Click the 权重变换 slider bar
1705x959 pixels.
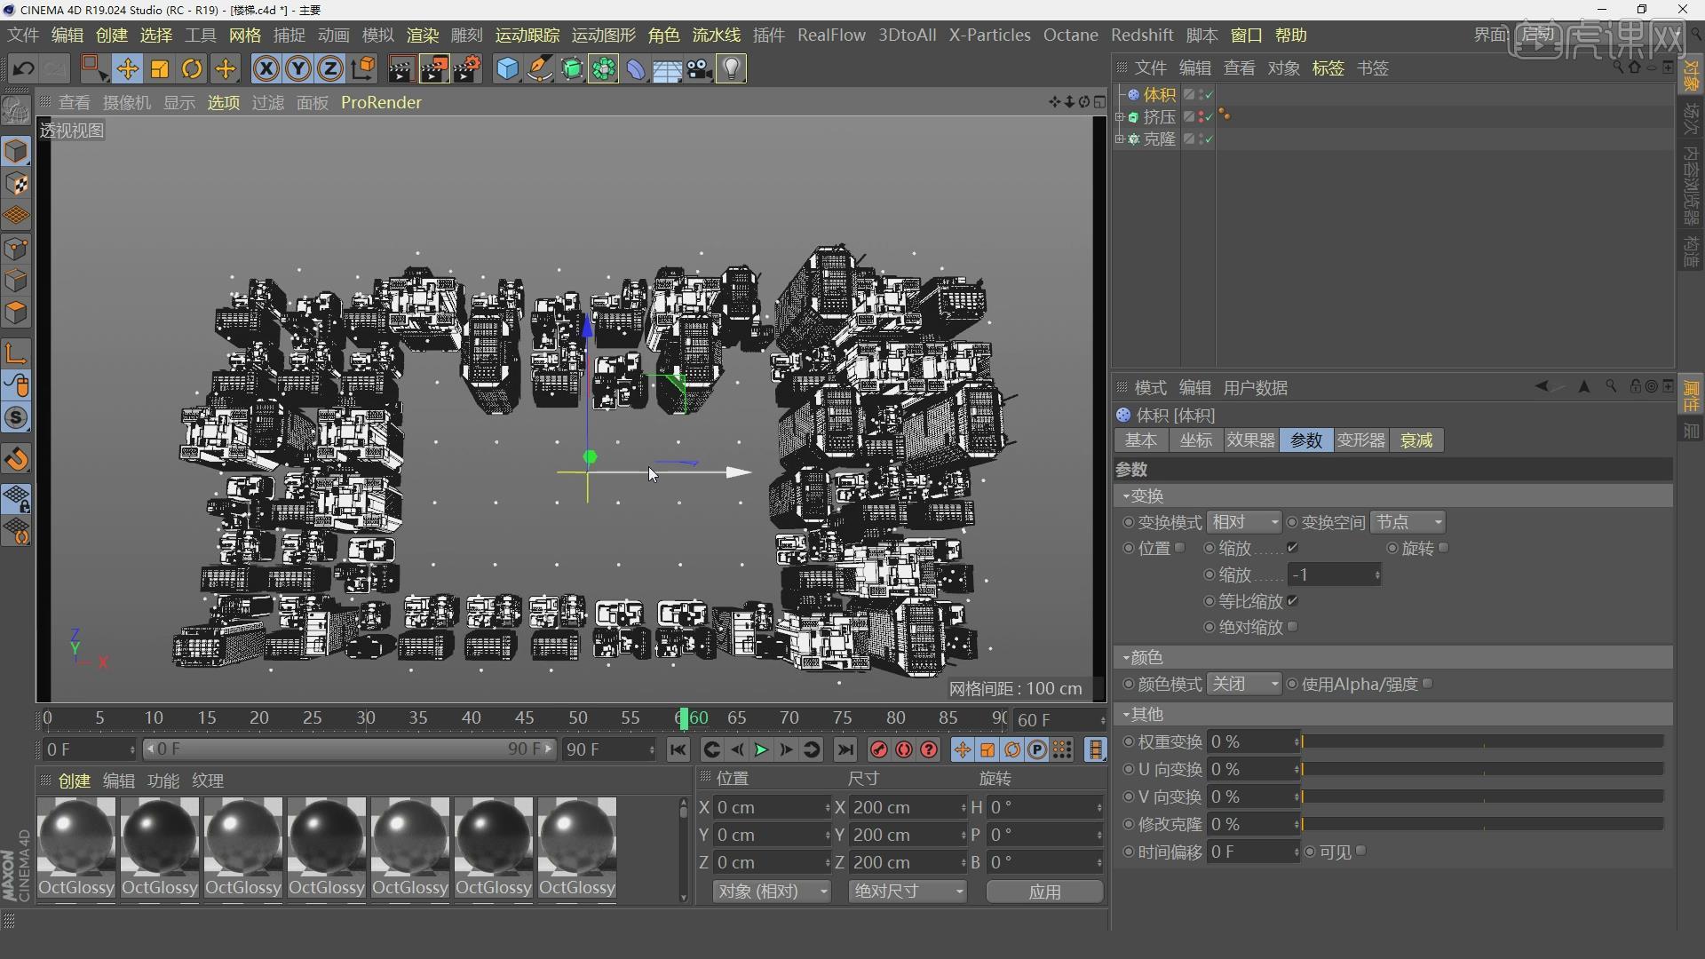pyautogui.click(x=1481, y=741)
